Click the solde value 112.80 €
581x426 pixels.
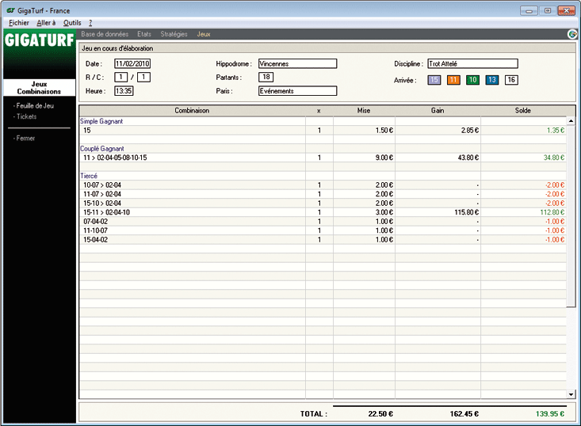point(552,212)
